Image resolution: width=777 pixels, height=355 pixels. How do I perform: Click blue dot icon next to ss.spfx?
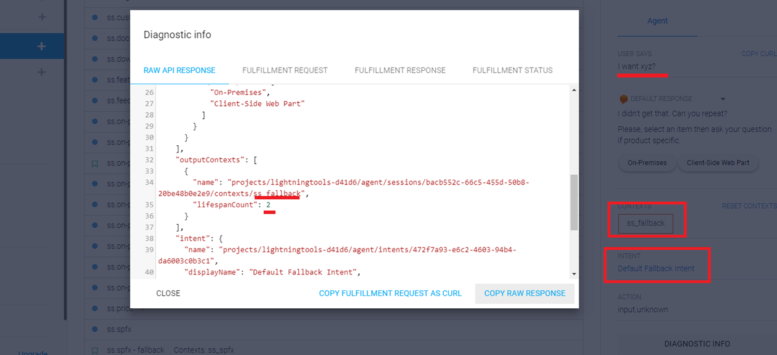pos(95,329)
